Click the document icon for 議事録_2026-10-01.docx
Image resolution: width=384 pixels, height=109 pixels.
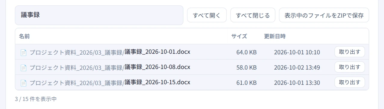23,53
